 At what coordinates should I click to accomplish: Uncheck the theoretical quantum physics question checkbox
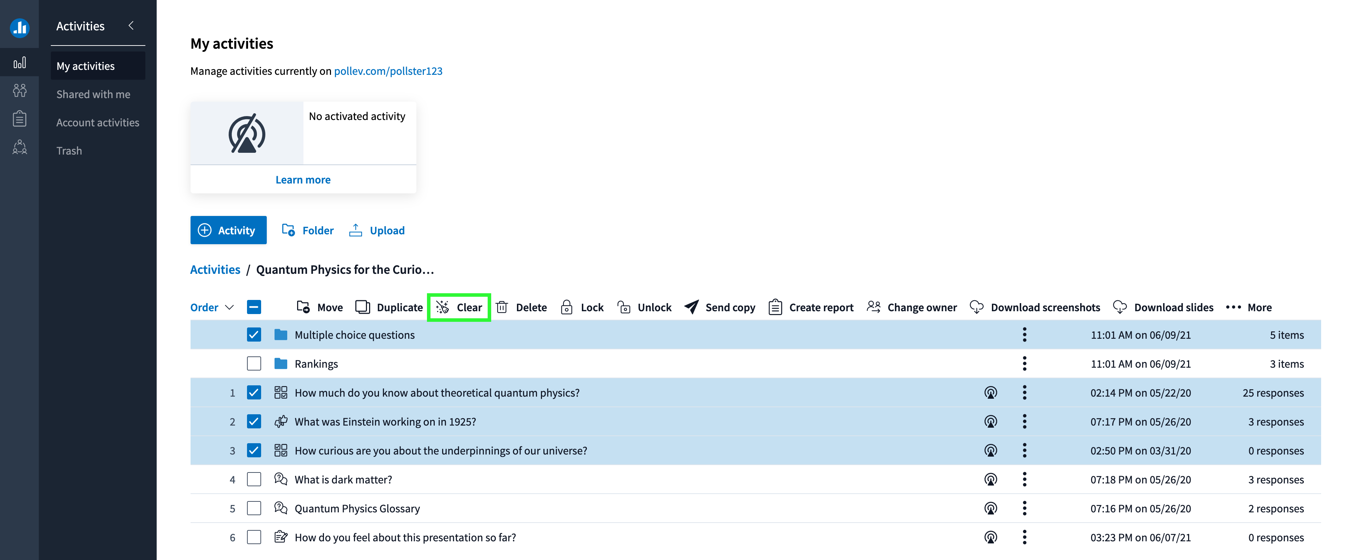tap(254, 393)
